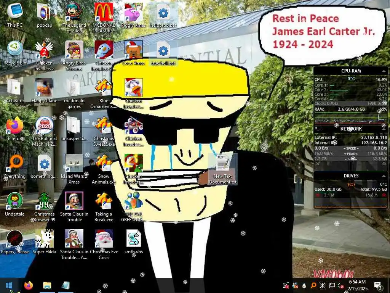Select the Christmas Browser 99 icon
Screen dimensions: 390x293
tap(44, 207)
